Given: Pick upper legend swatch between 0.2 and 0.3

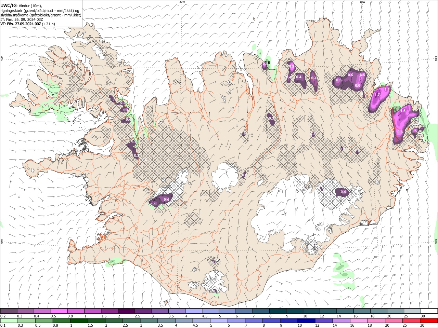Looking at the screenshot, I should click(9, 311).
